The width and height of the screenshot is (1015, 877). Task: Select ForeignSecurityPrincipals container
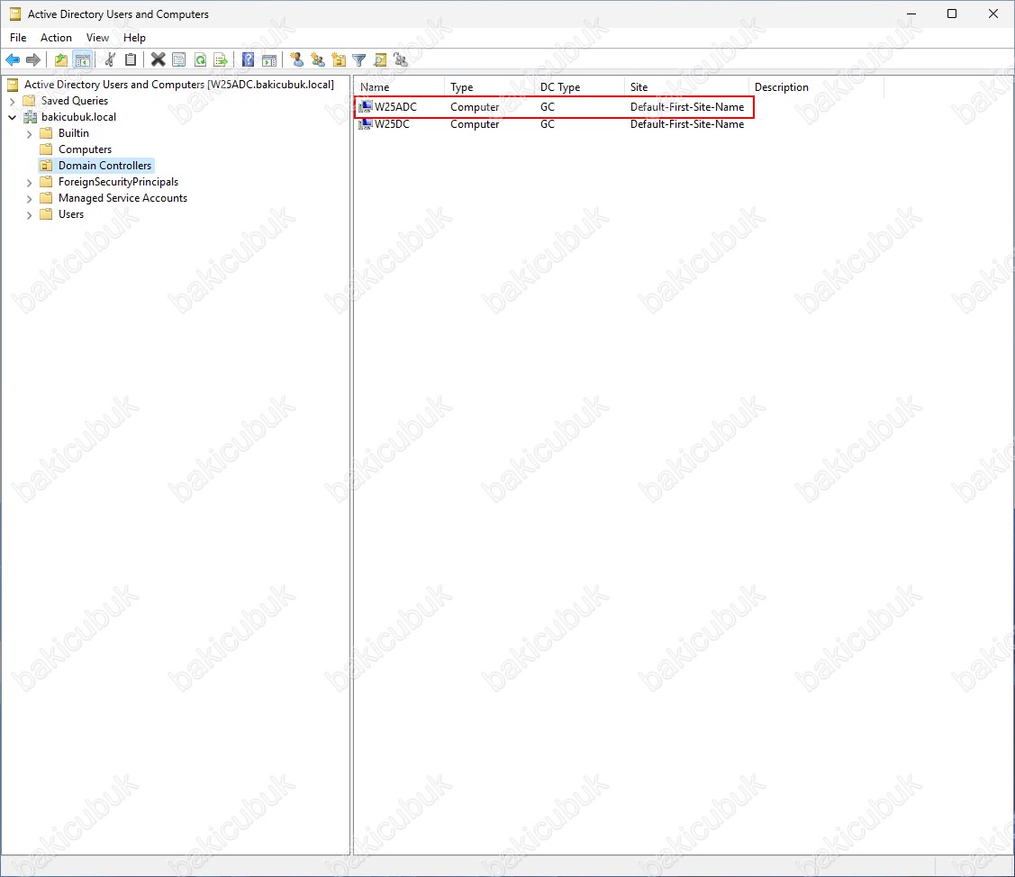coord(119,181)
